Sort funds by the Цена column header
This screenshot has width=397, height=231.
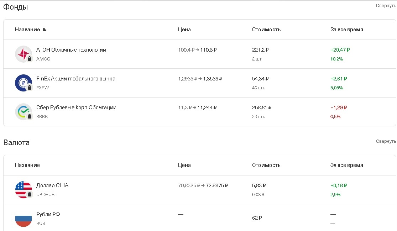pos(184,30)
